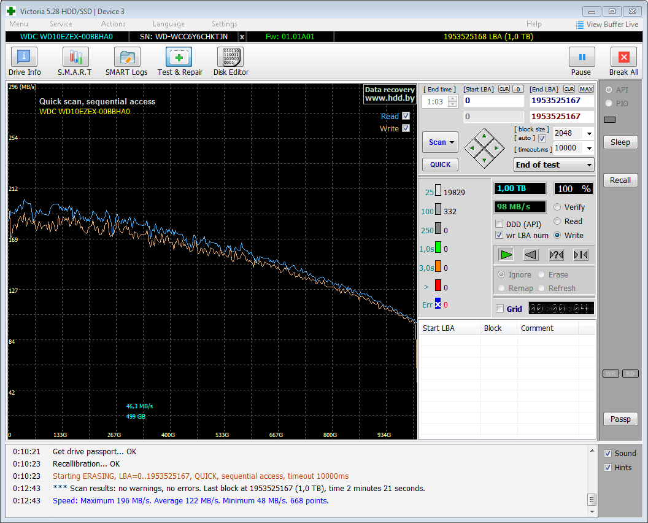The width and height of the screenshot is (648, 523).
Task: Click the red error block color swatch
Action: [438, 286]
